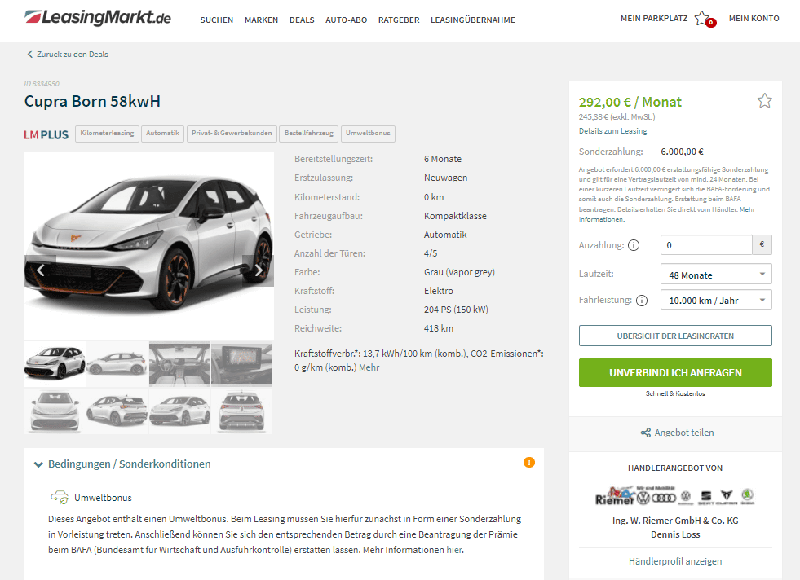Viewport: 800px width, 580px height.
Task: Click the '292,00 € / Monat' price
Action: point(630,102)
